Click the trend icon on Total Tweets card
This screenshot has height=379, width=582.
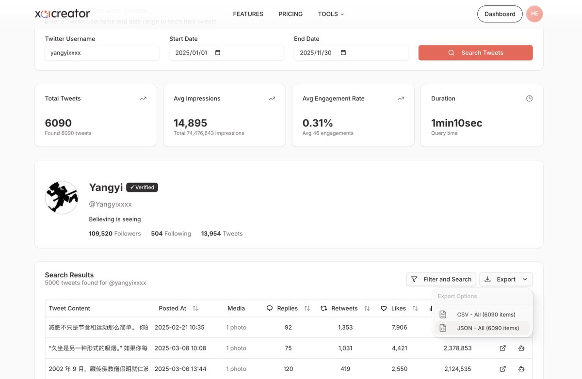(x=143, y=98)
